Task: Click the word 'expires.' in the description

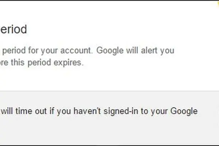Action: pos(69,62)
